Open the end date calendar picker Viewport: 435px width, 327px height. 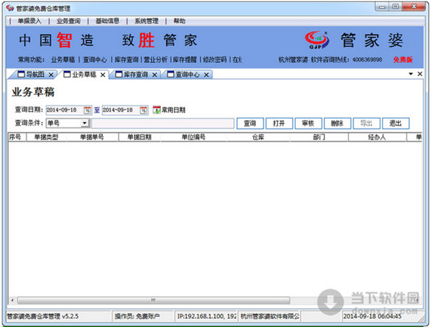(144, 110)
